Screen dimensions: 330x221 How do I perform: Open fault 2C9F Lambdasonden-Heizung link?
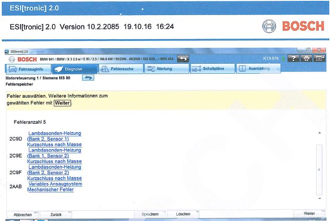pyautogui.click(x=55, y=167)
